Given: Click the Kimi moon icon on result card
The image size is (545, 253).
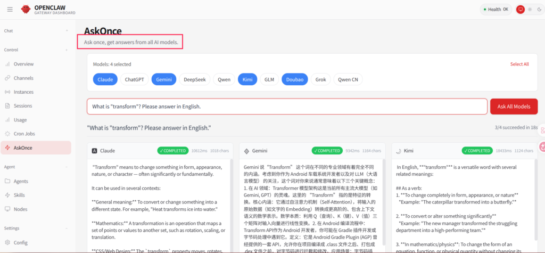Looking at the screenshot, I should tap(399, 151).
